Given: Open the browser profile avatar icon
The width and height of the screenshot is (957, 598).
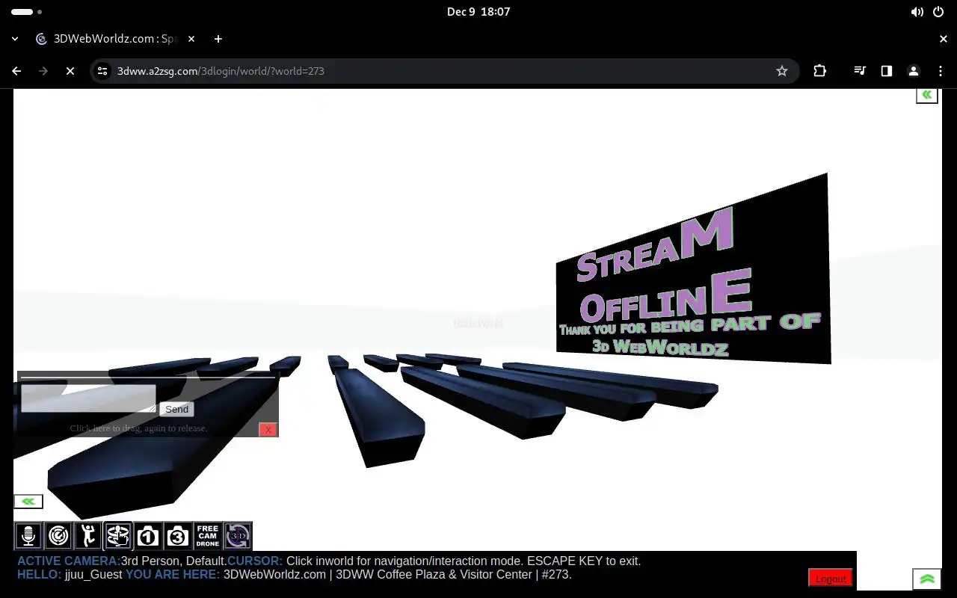Looking at the screenshot, I should [x=914, y=71].
